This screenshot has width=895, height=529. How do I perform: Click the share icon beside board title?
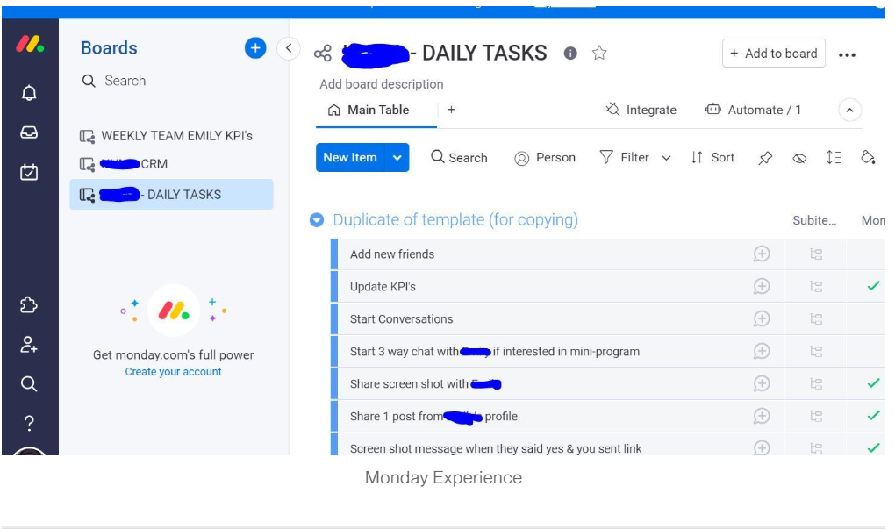click(323, 54)
